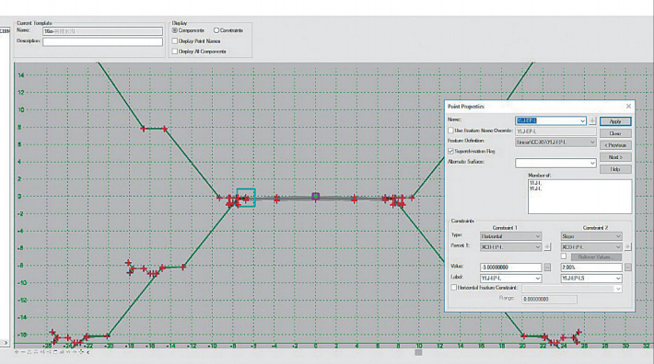This screenshot has height=364, width=654.
Task: Select the Constraints display radio button
Action: [x=216, y=30]
